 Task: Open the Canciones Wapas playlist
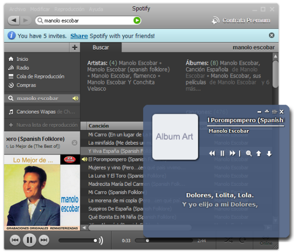(42, 112)
